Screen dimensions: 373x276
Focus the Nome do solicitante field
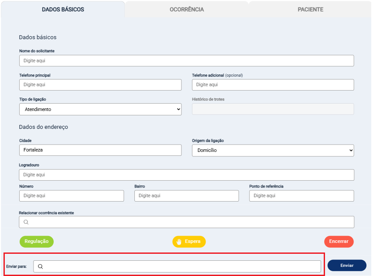click(x=186, y=61)
